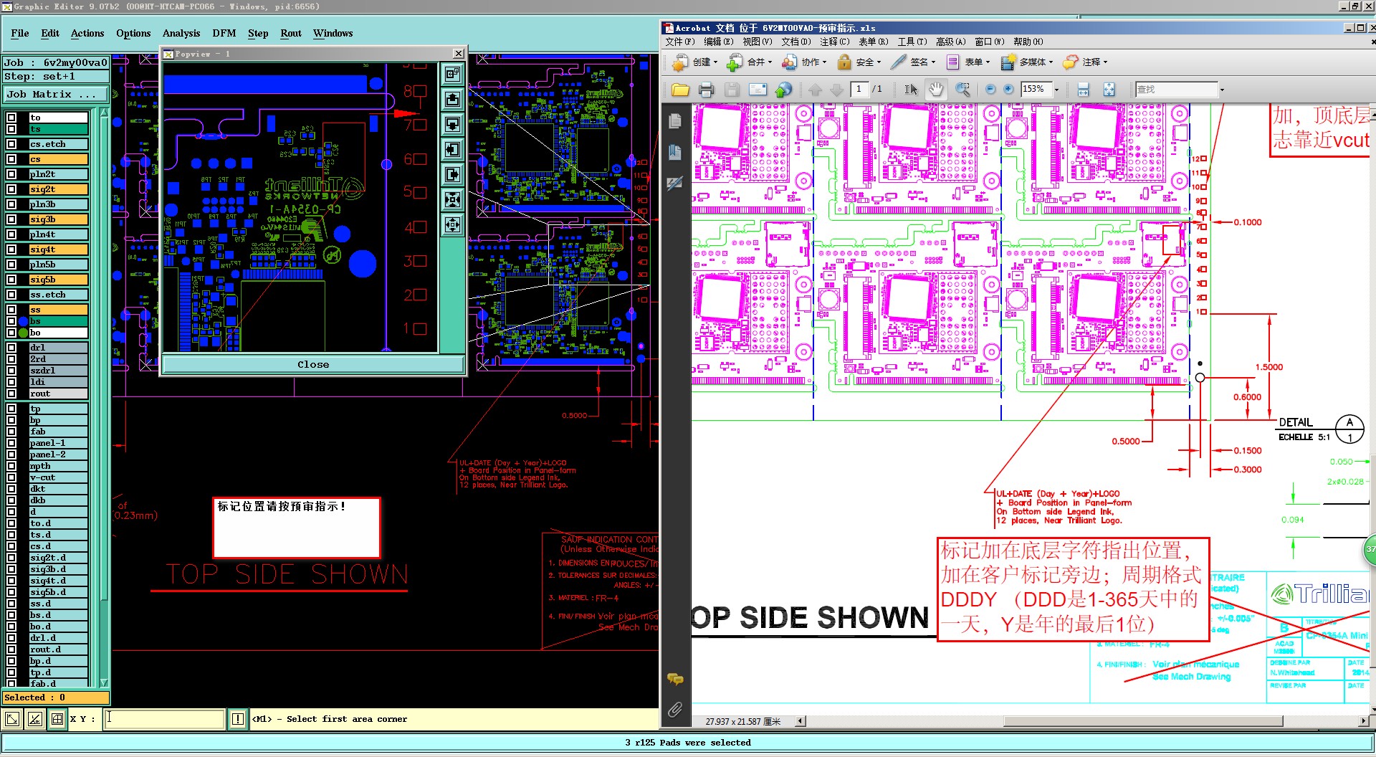
Task: Open the Bookmarks panel icon in the Acrobat sidebar
Action: pos(674,152)
